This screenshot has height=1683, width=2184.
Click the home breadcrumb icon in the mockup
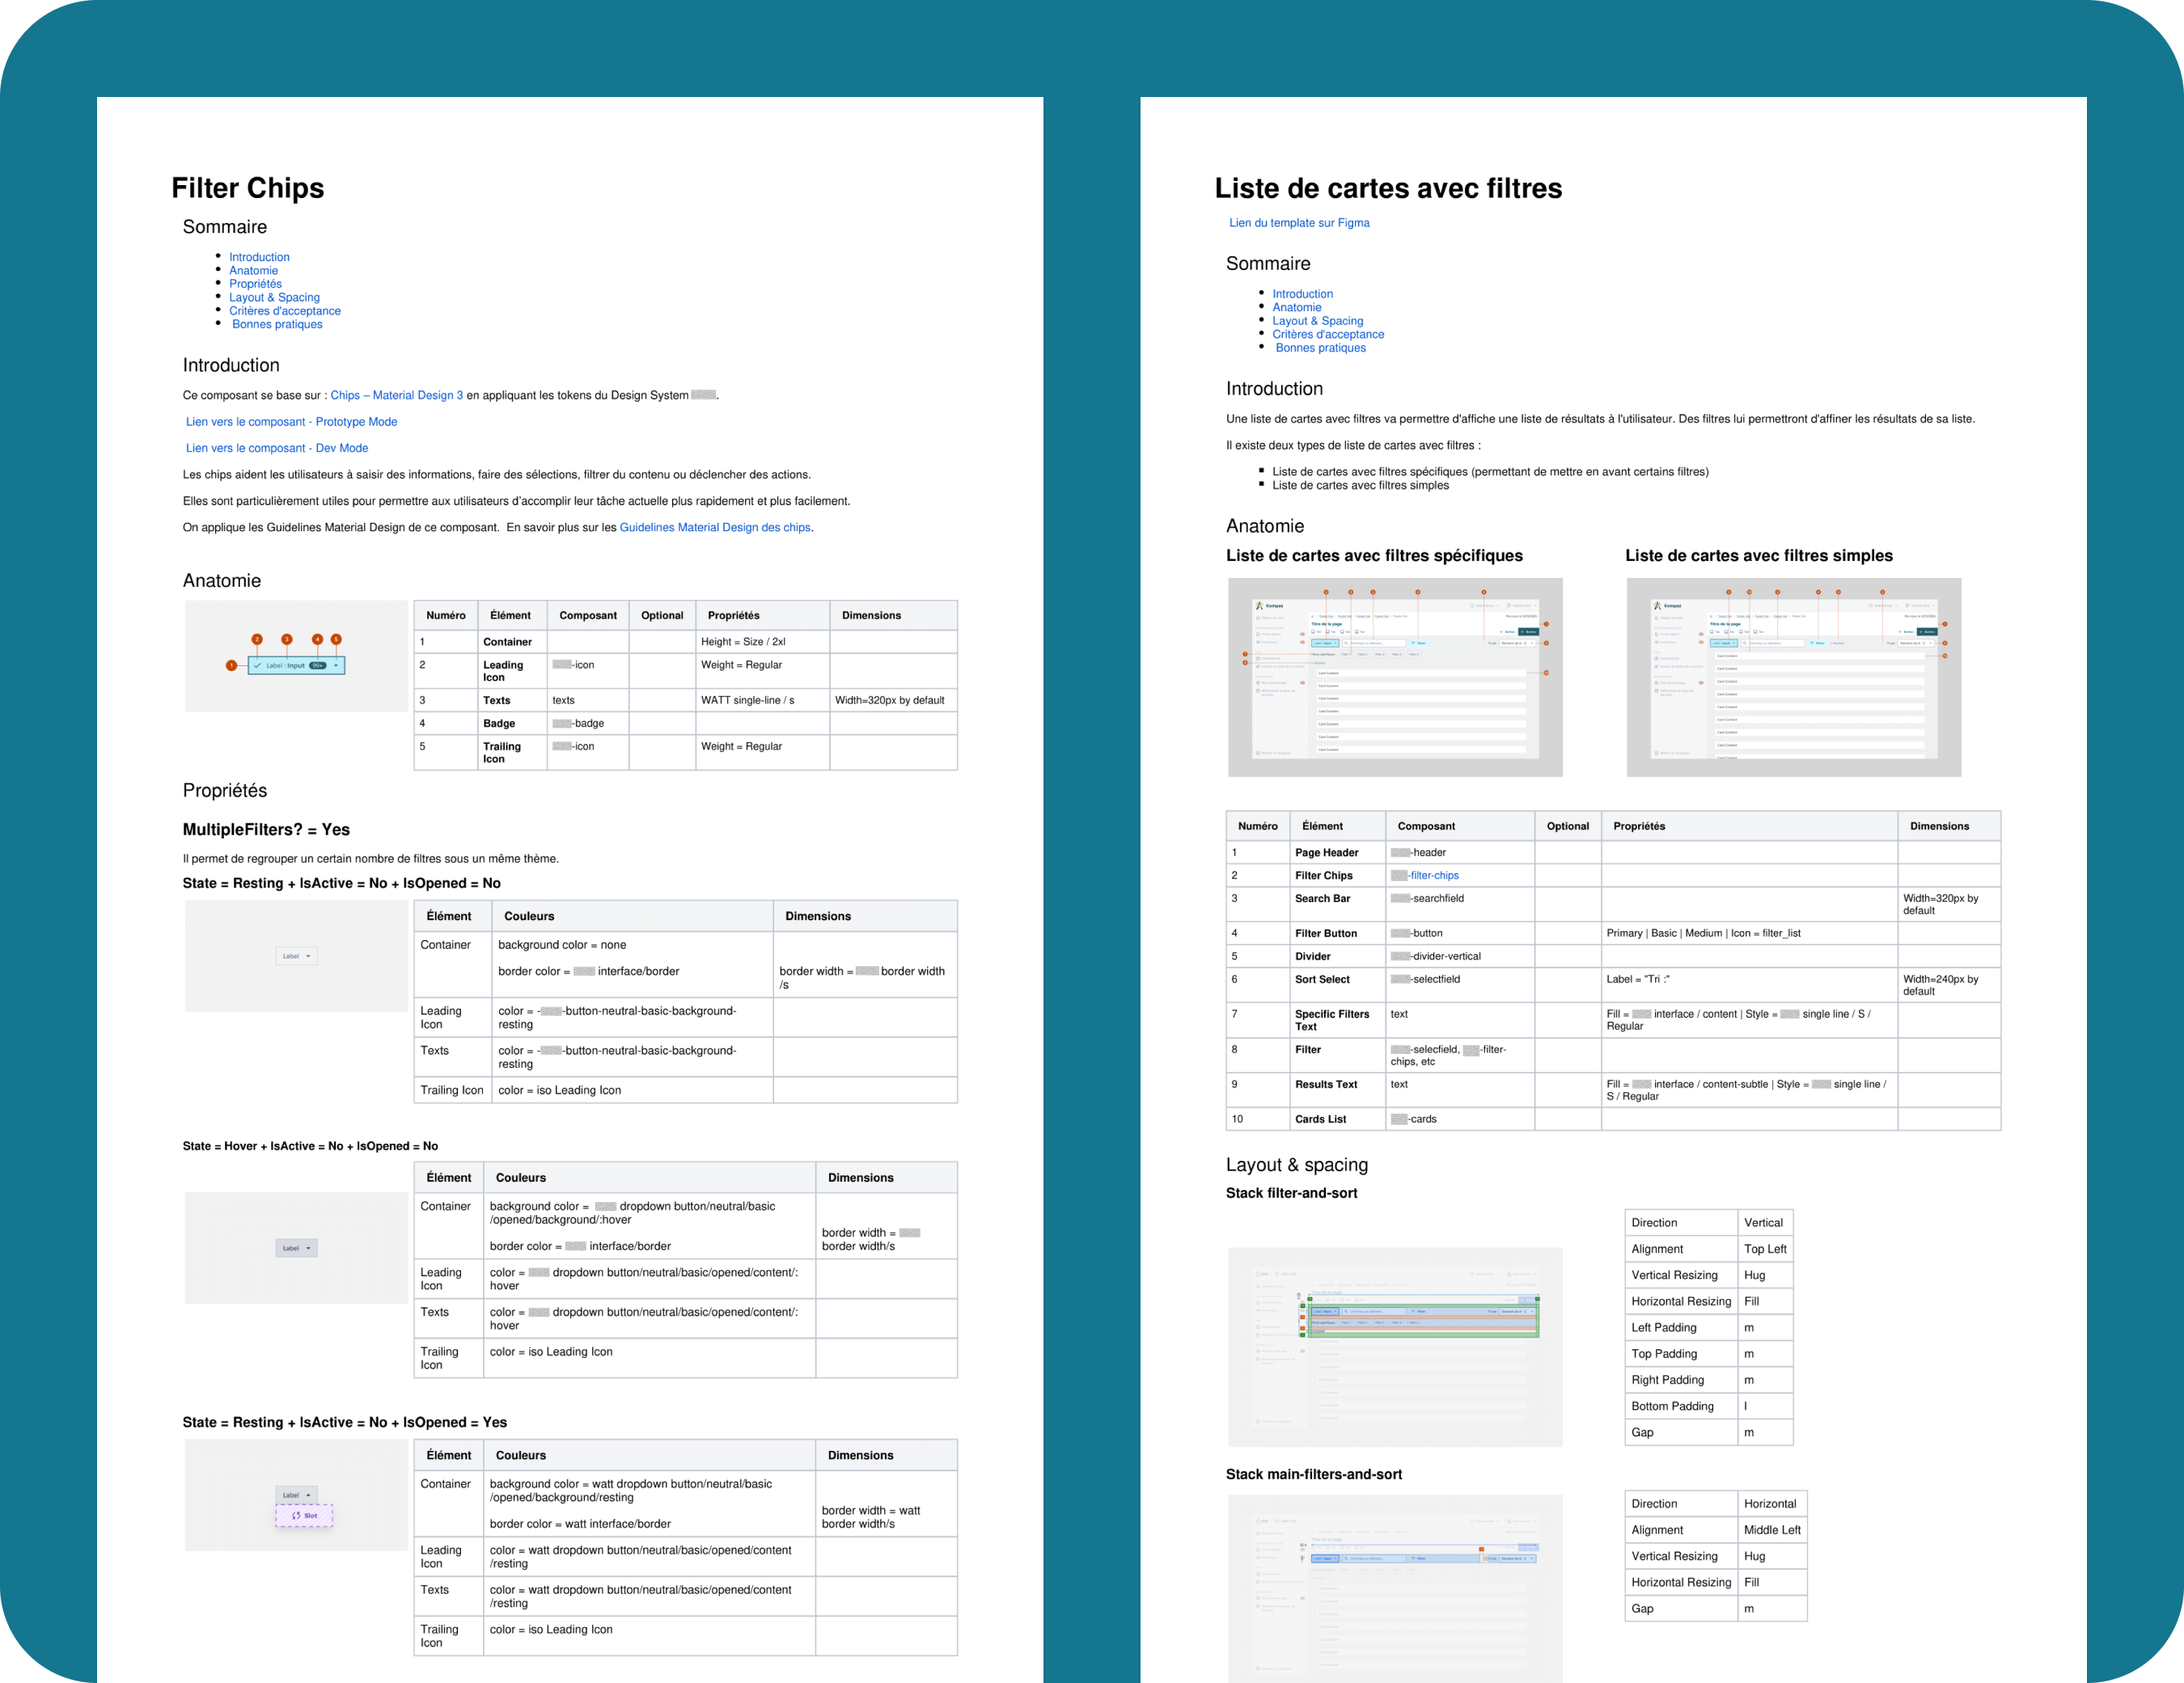(1312, 617)
